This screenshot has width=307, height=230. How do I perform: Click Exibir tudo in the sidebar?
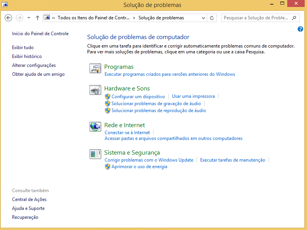point(23,48)
